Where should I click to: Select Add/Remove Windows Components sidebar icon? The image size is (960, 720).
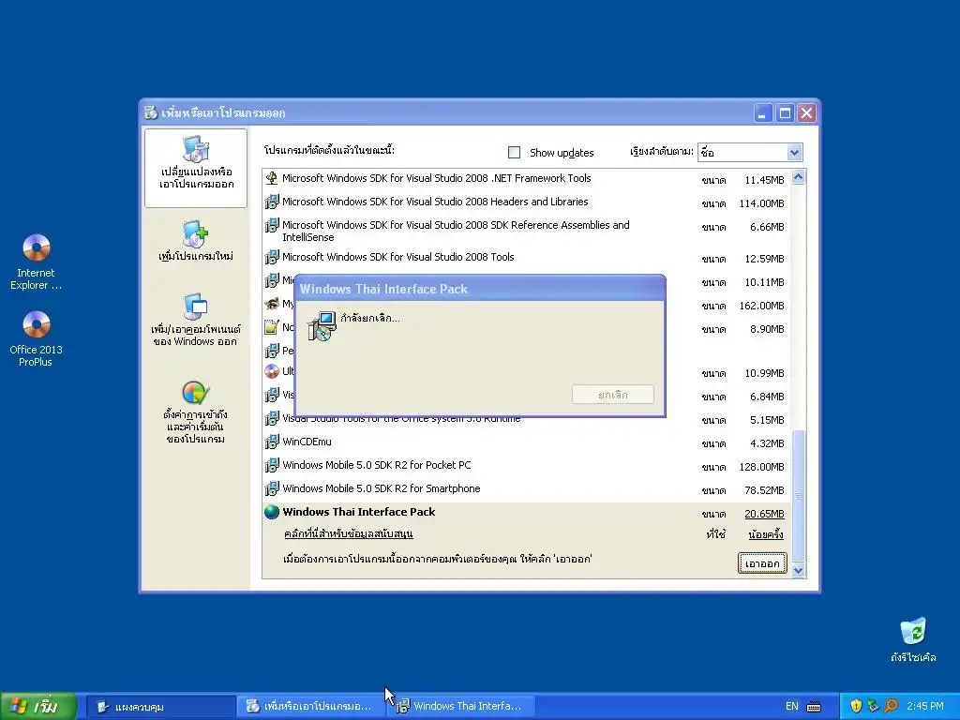click(x=196, y=307)
